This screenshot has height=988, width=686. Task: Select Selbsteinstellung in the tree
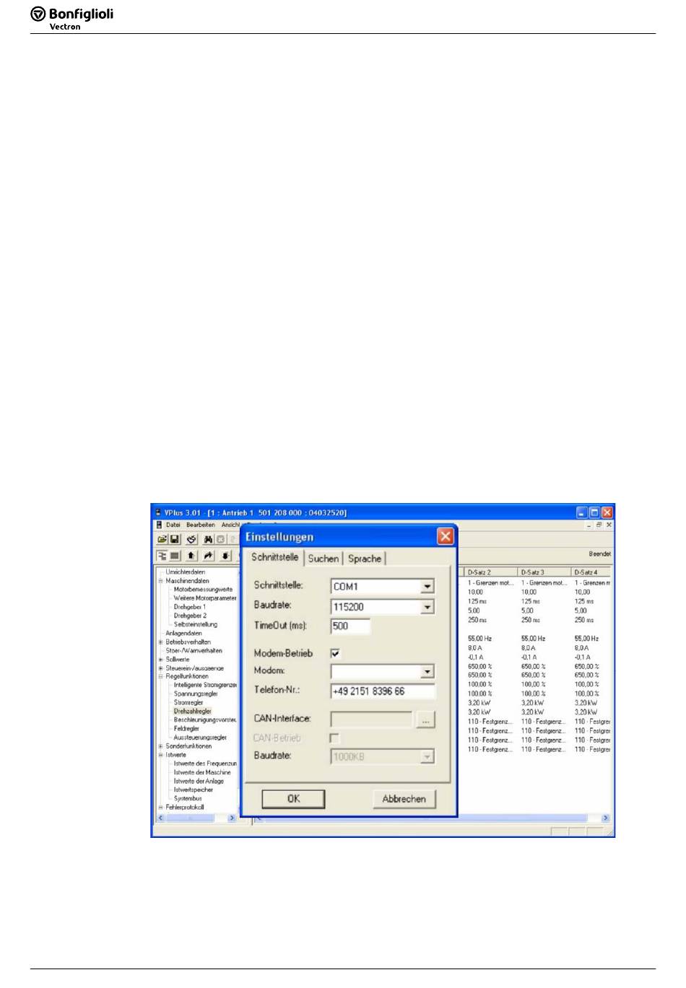(x=196, y=624)
